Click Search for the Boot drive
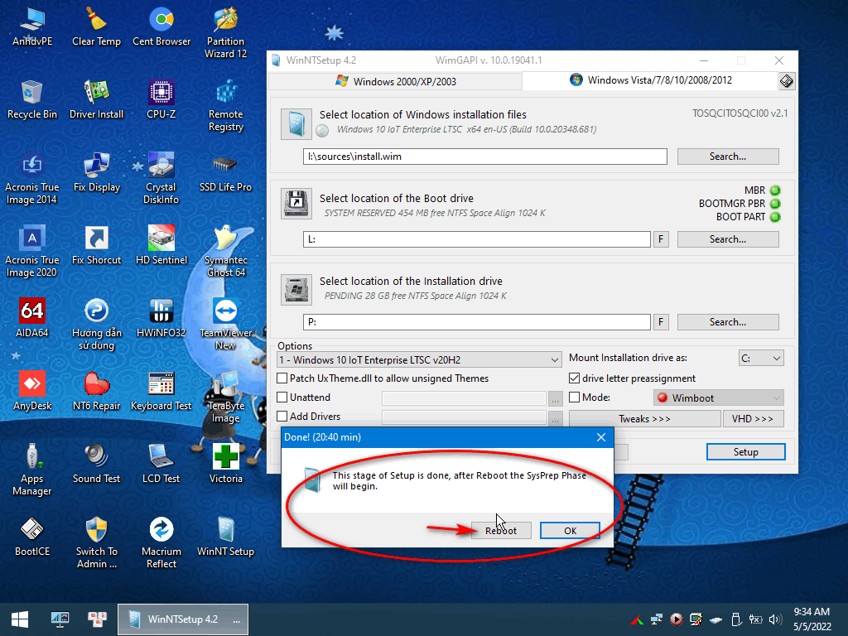The height and width of the screenshot is (636, 848). point(727,239)
